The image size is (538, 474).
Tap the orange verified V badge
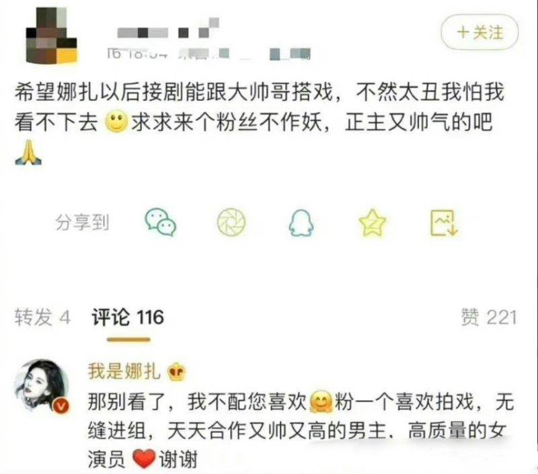click(x=61, y=407)
